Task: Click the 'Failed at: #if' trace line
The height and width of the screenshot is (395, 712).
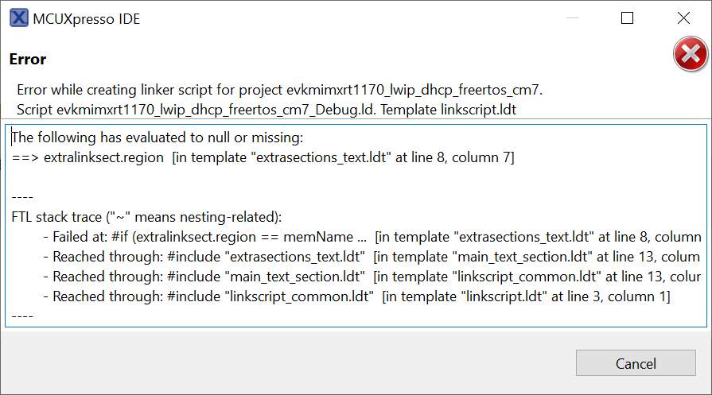Action: click(374, 237)
